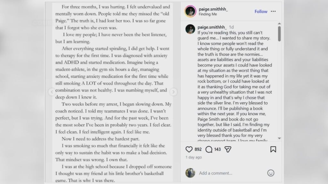
Task: Click the scrollbar down arrow in the caption
Action: 279,138
